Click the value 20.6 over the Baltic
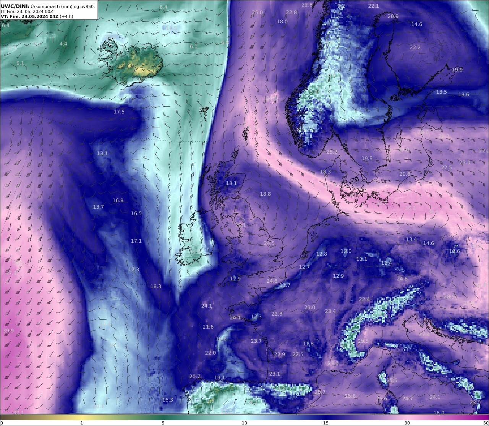 405,174
